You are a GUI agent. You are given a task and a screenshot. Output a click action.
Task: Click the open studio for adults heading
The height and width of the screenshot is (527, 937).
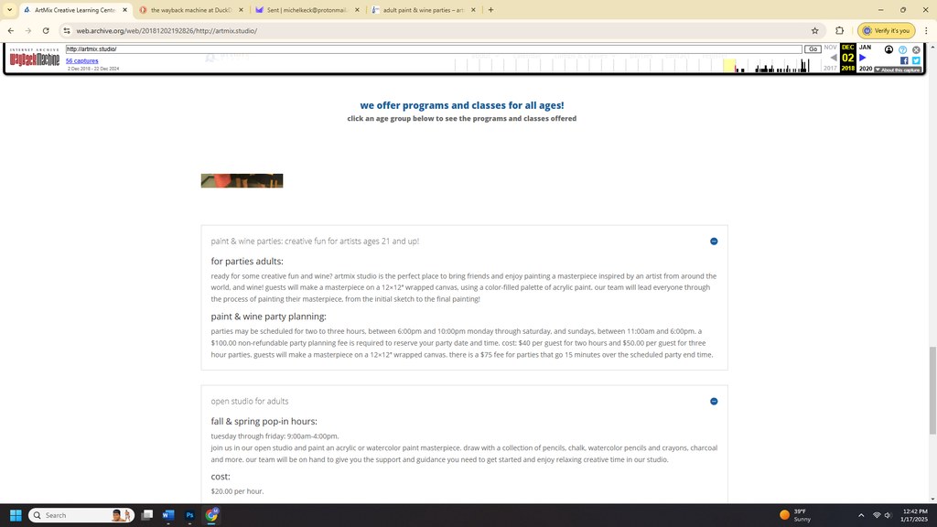(250, 402)
